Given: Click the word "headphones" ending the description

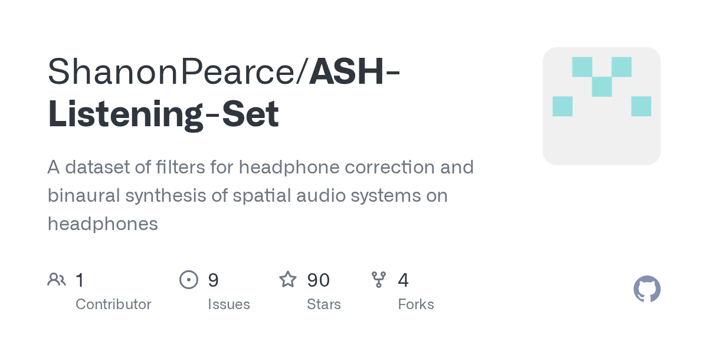Looking at the screenshot, I should pyautogui.click(x=103, y=224).
